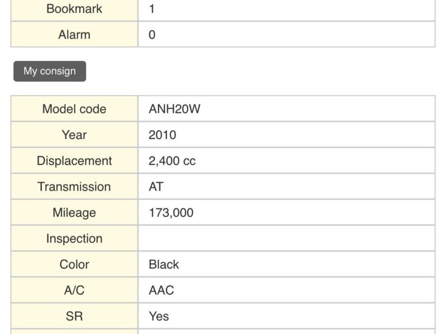This screenshot has height=334, width=446.
Task: Click the Displacement label cell
Action: pos(74,161)
